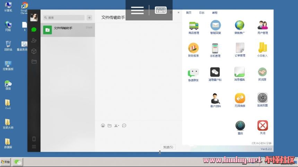Image resolution: width=298 pixels, height=167 pixels.
Task: Click the WeChat taskbar button
Action: (x=18, y=162)
